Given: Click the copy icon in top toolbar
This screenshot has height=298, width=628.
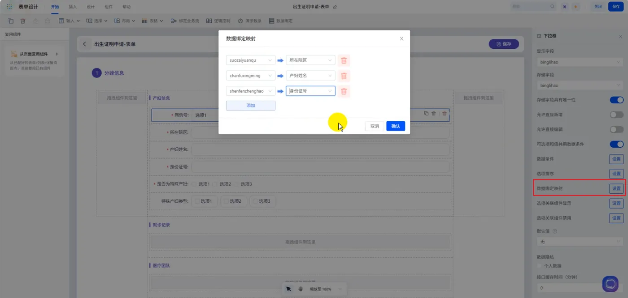Looking at the screenshot, I should point(11,21).
